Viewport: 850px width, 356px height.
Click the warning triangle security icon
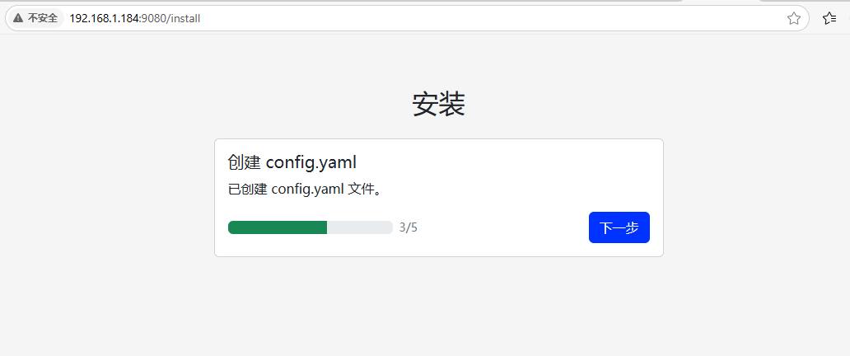coord(18,18)
